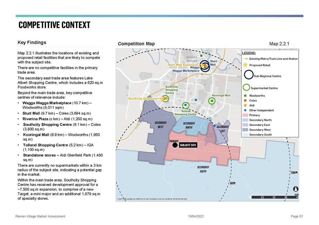Screen dimensions: 319x225
Task: Click the LEGEND heading
Action: tap(249, 53)
